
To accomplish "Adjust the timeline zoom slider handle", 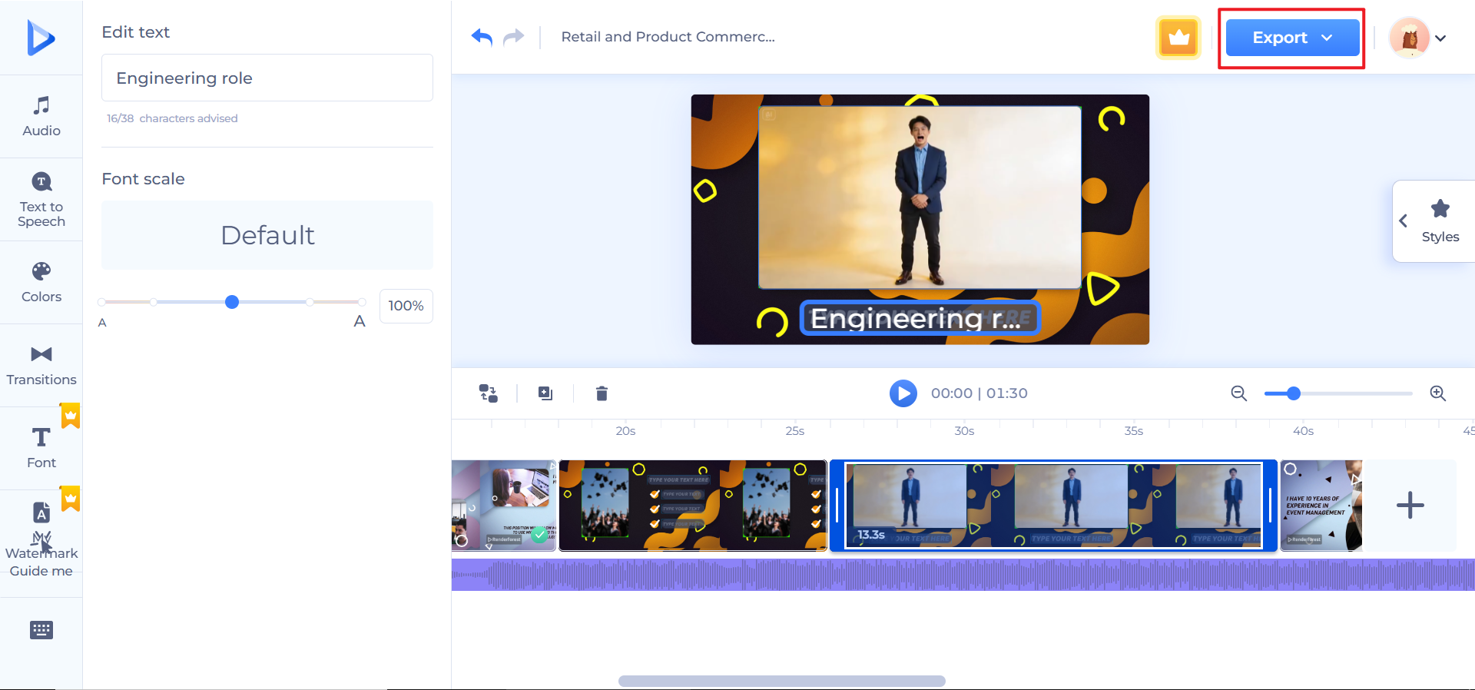I will click(1294, 393).
